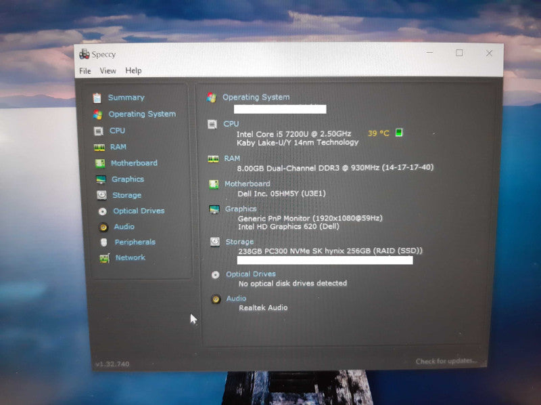The height and width of the screenshot is (405, 541).
Task: Minimize the Speccy window
Action: click(x=429, y=53)
